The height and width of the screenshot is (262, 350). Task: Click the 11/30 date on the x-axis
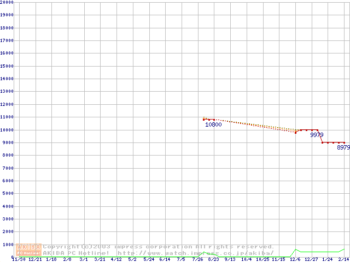[18, 259]
